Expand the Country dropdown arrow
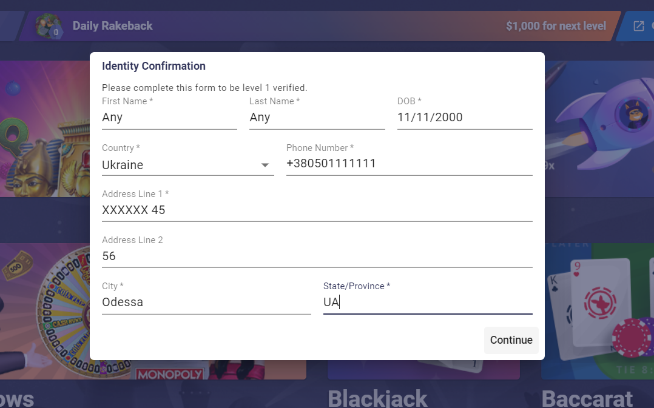Screen dimensions: 654x408 265,165
